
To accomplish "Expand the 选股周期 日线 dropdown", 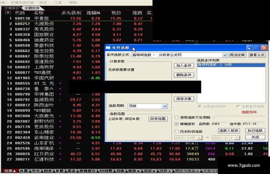I will pos(165,106).
